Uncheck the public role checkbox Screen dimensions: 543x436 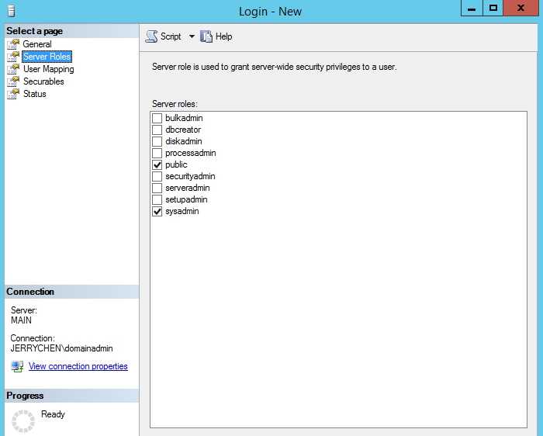tap(157, 164)
